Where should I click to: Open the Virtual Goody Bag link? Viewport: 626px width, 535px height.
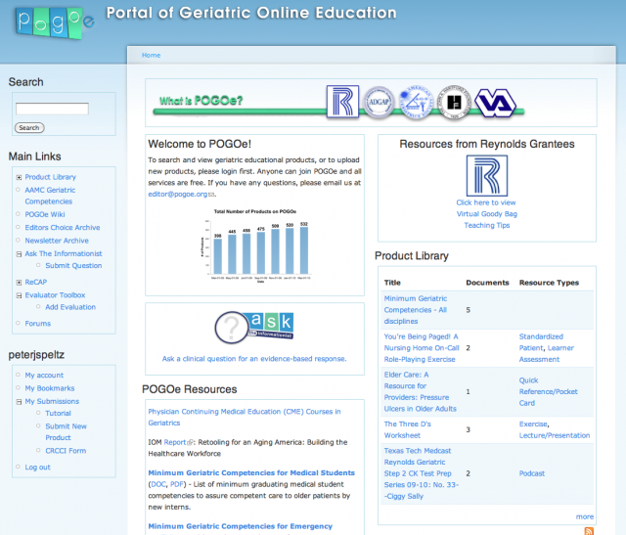pos(486,213)
